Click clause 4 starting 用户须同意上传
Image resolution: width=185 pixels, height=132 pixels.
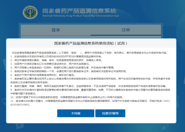[x=63, y=68]
